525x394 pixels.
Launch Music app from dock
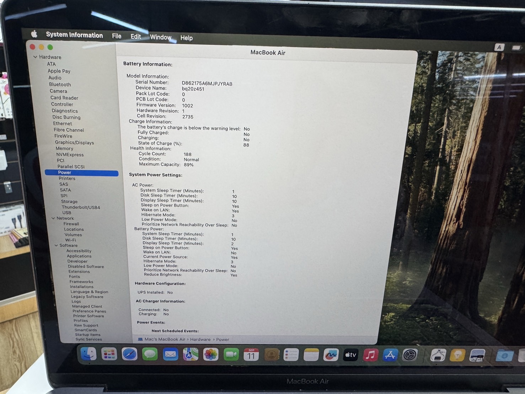tap(370, 355)
